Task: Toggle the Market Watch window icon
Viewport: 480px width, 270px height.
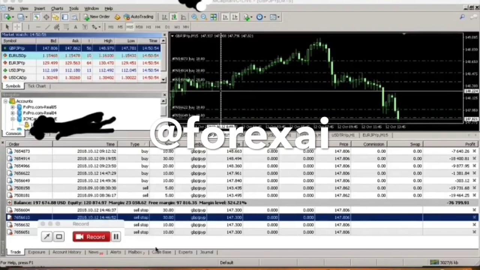Action: point(36,17)
